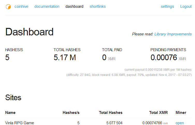195x125 pixels.
Task: Click the PENDING PAYMENTS label
Action: 168,50
